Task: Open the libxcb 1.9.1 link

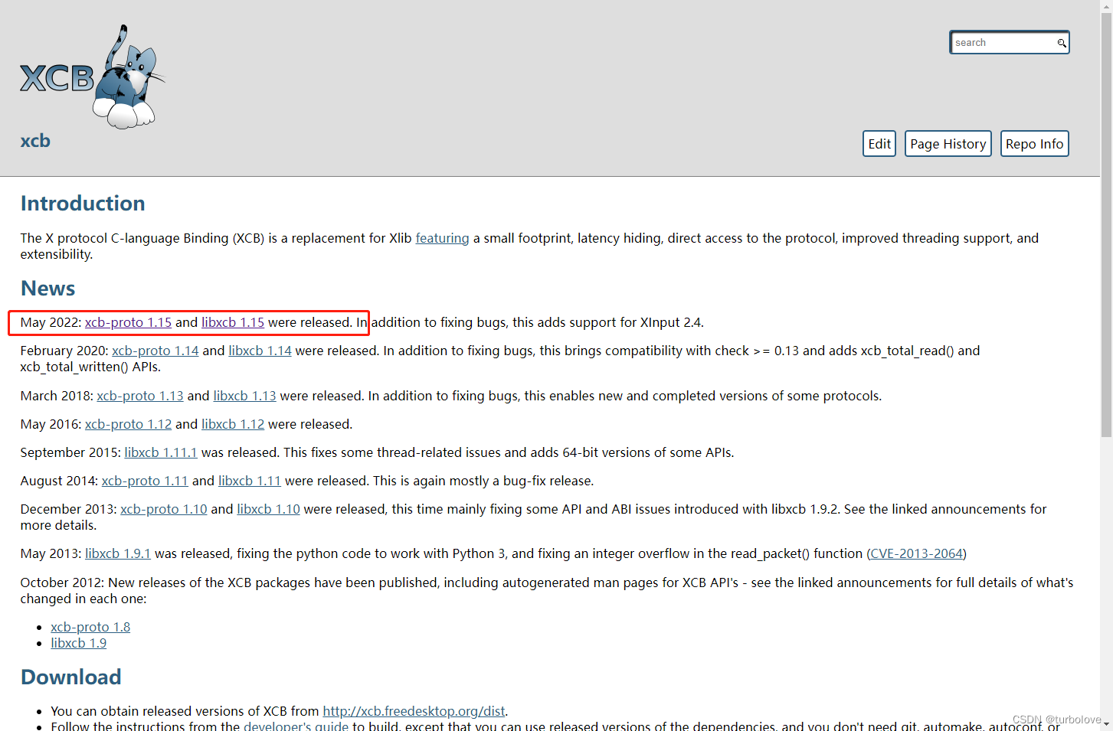Action: (117, 553)
